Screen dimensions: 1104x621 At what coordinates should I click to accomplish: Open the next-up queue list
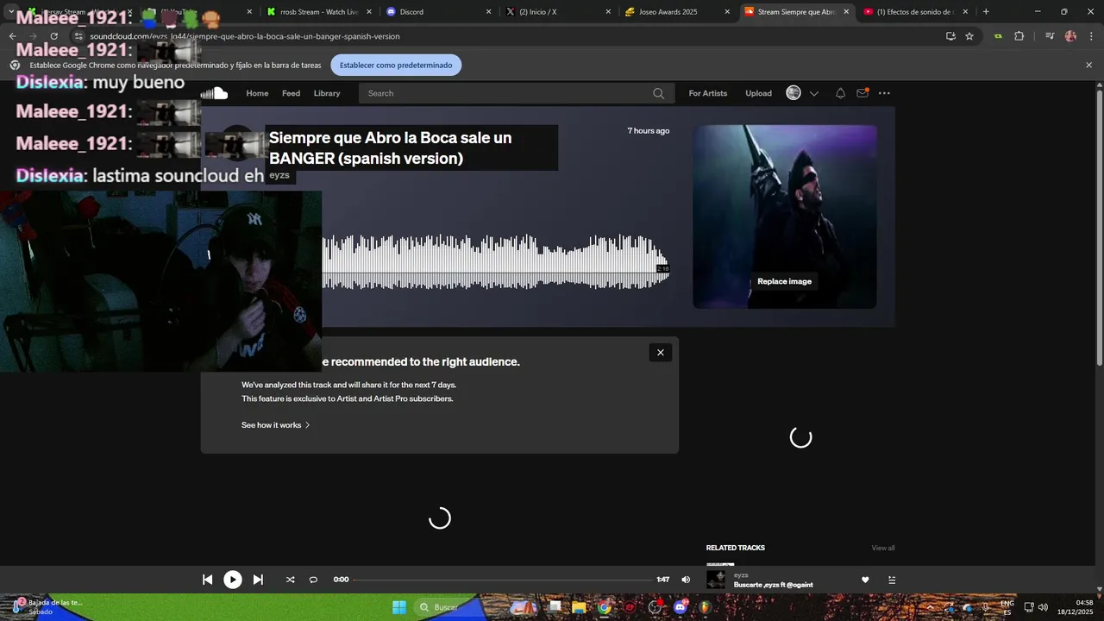pos(892,580)
